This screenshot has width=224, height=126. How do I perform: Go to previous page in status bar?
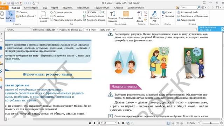click(94, 123)
